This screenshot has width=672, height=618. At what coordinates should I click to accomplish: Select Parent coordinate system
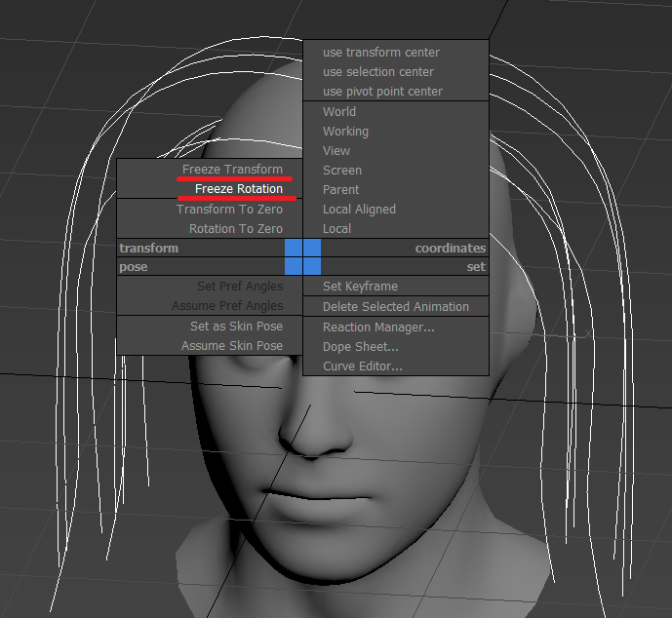click(340, 190)
